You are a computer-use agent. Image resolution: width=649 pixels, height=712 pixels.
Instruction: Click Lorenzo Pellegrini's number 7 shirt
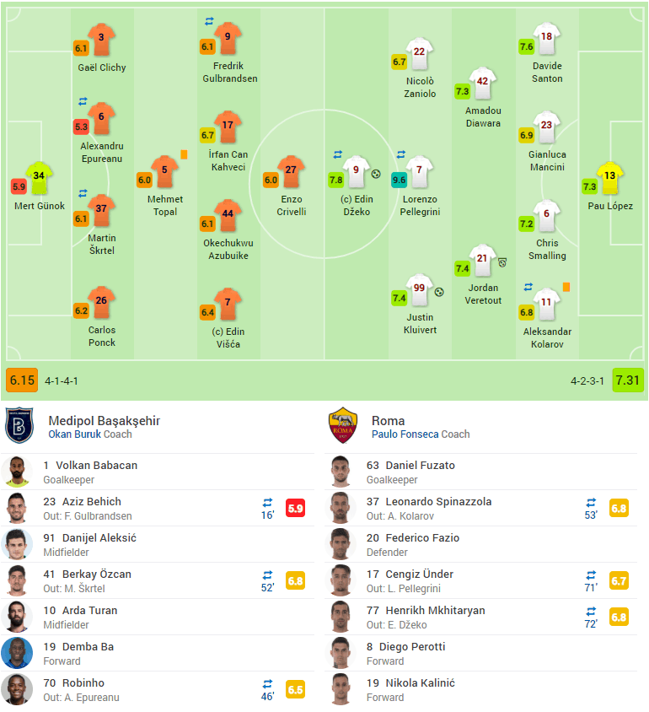point(420,172)
